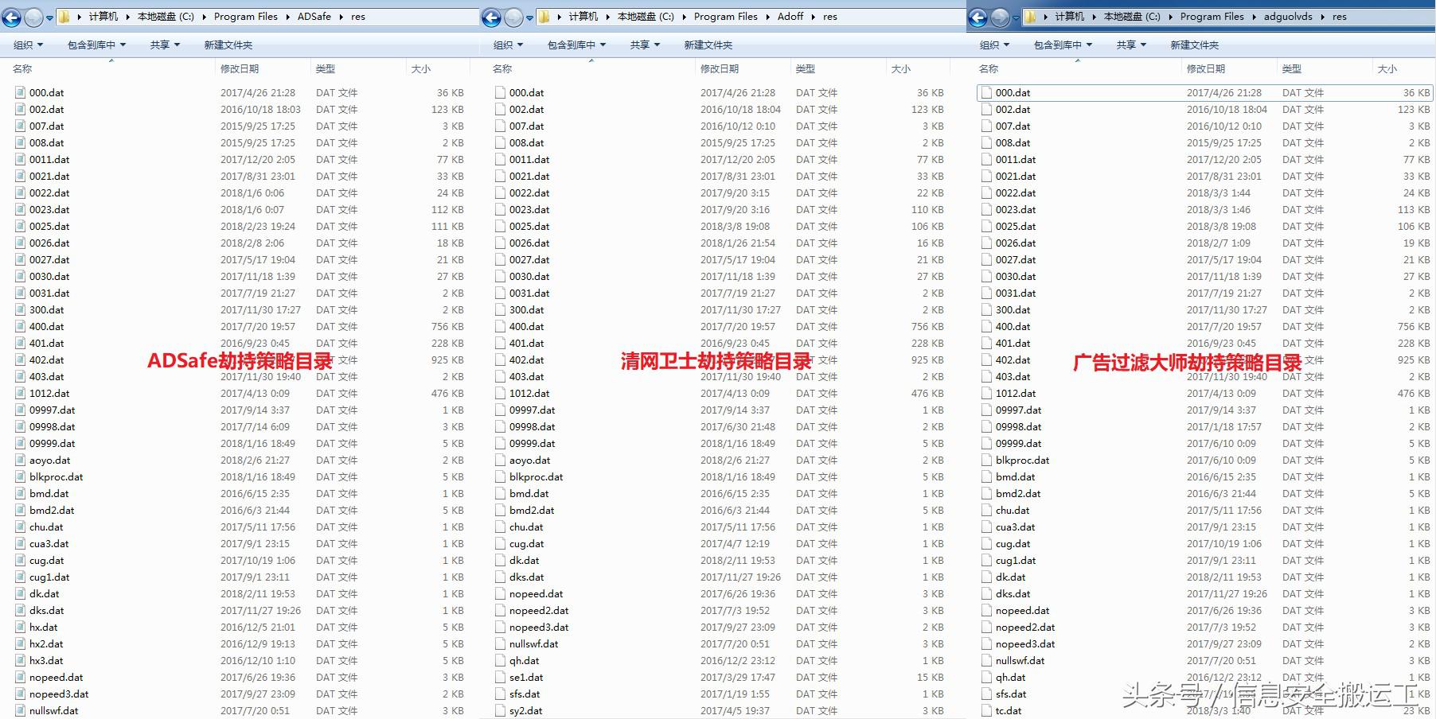Viewport: 1436px width, 719px height.
Task: Click Program Files breadcrumb in the Adoff window
Action: point(724,17)
